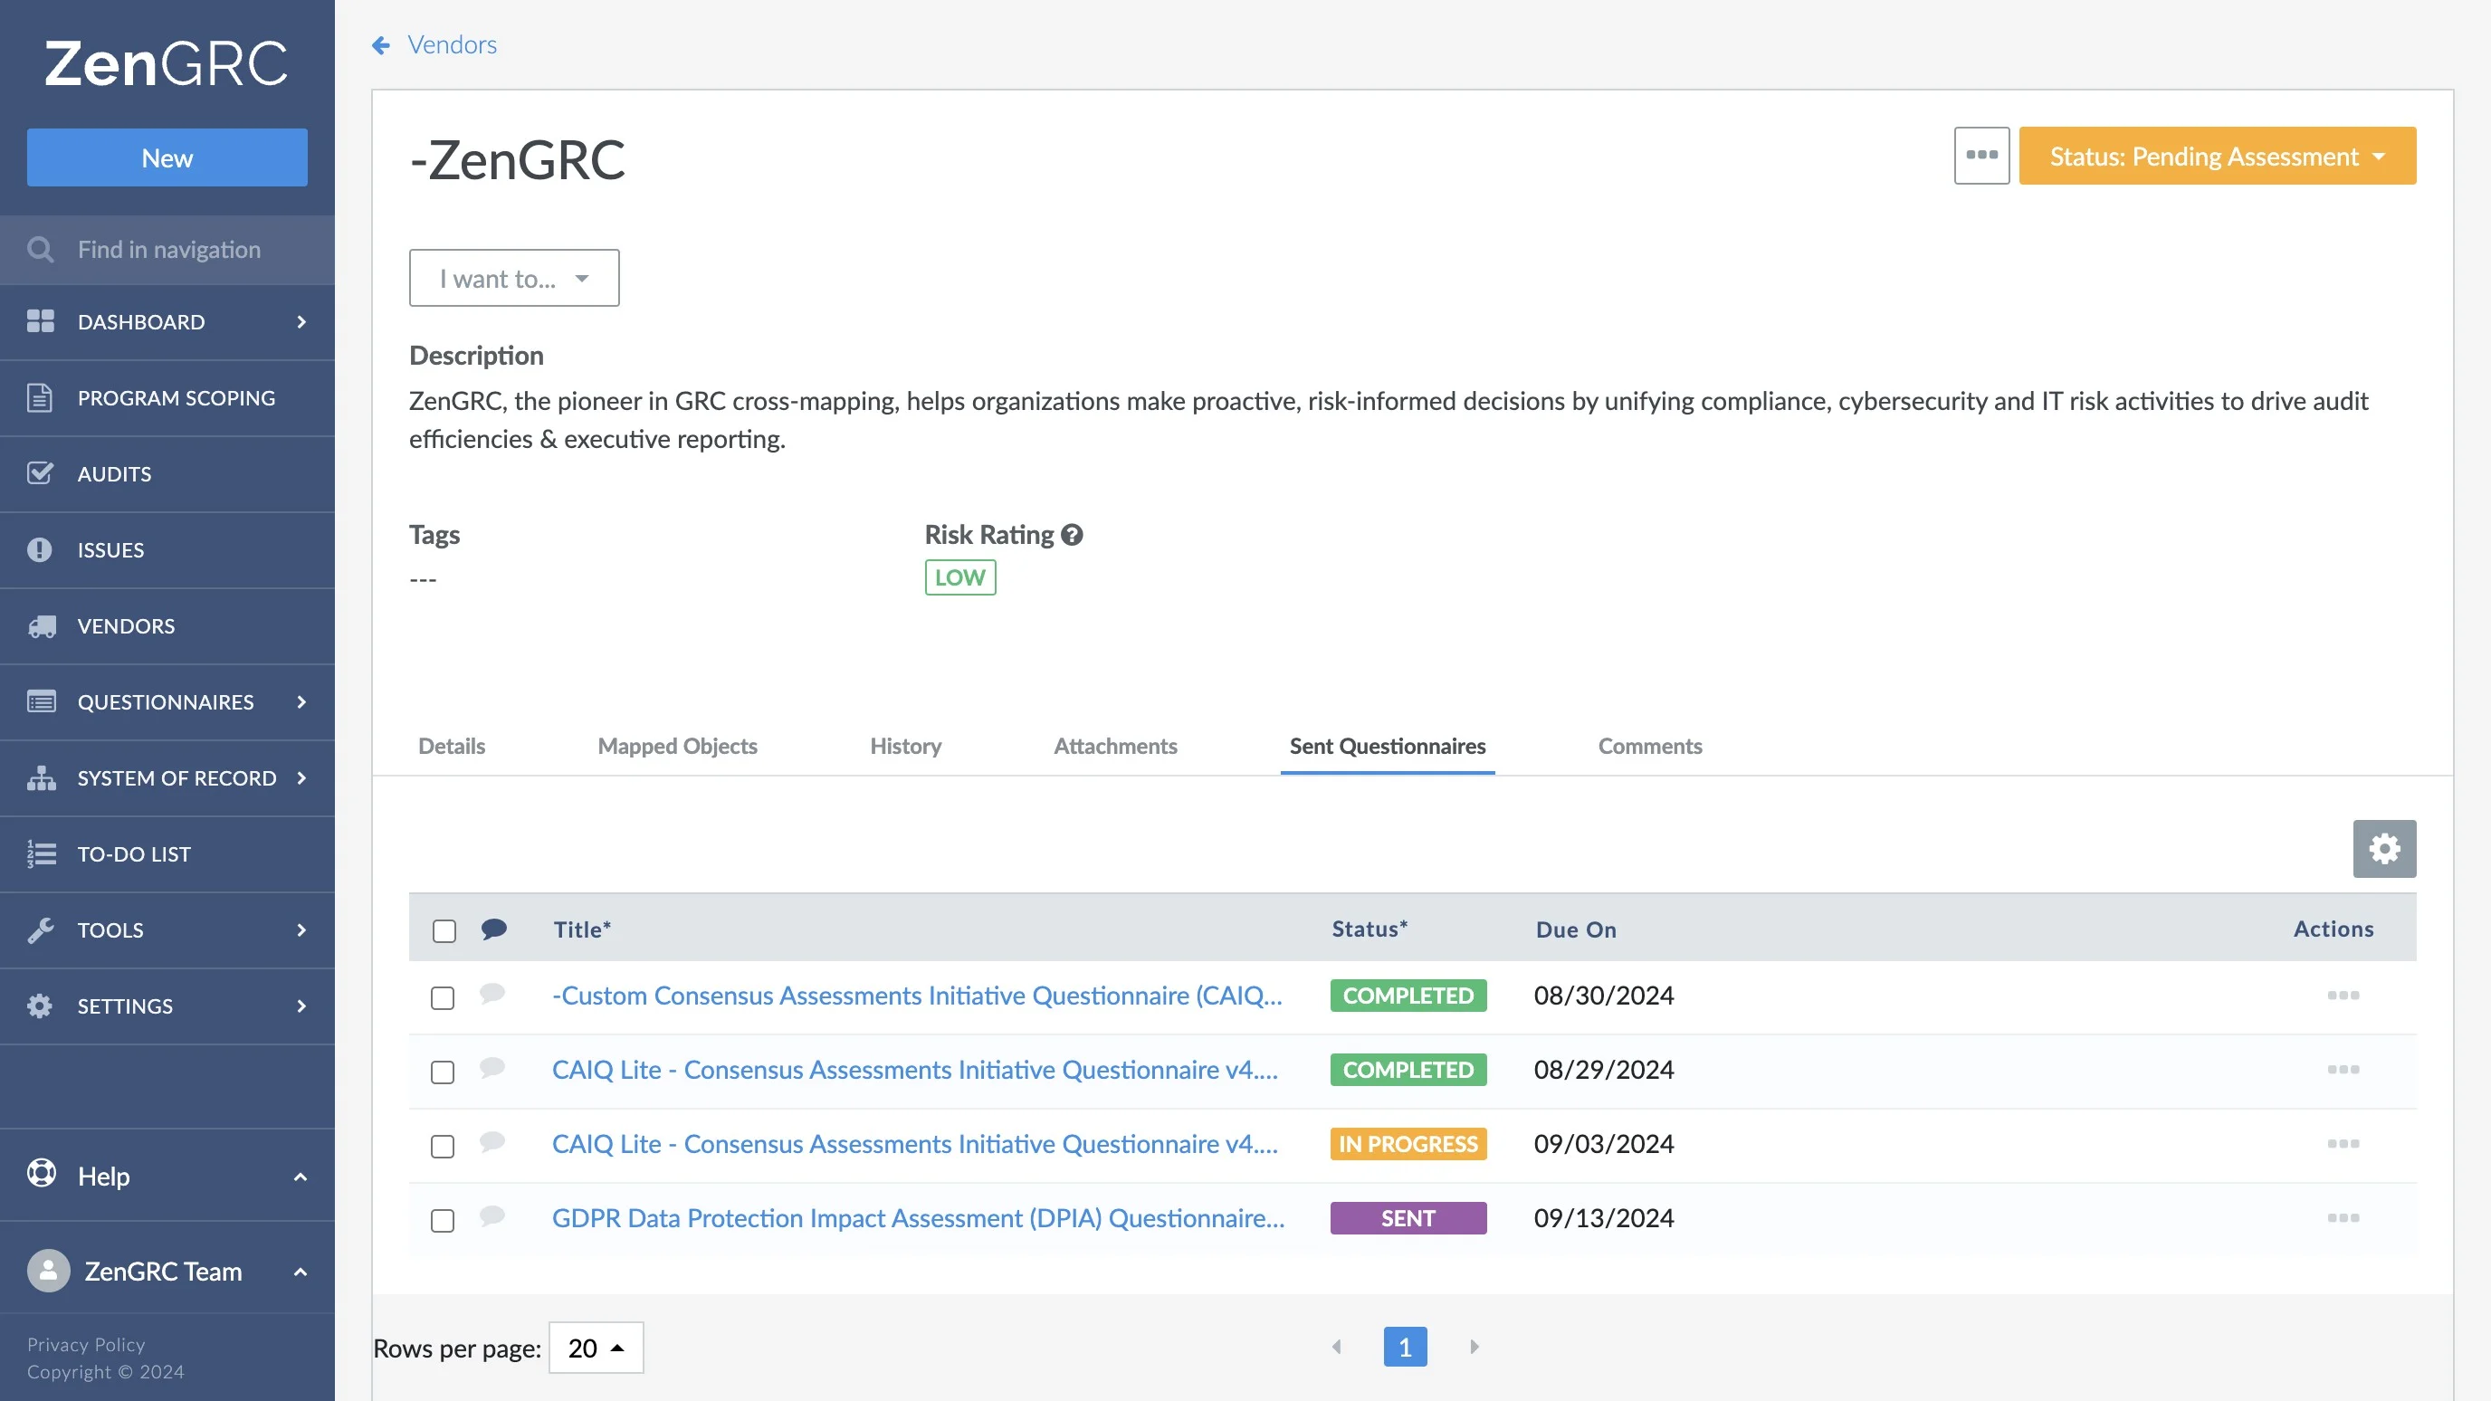The height and width of the screenshot is (1401, 2491).
Task: Open actions menu for GDPR Data Protection row
Action: (2343, 1218)
